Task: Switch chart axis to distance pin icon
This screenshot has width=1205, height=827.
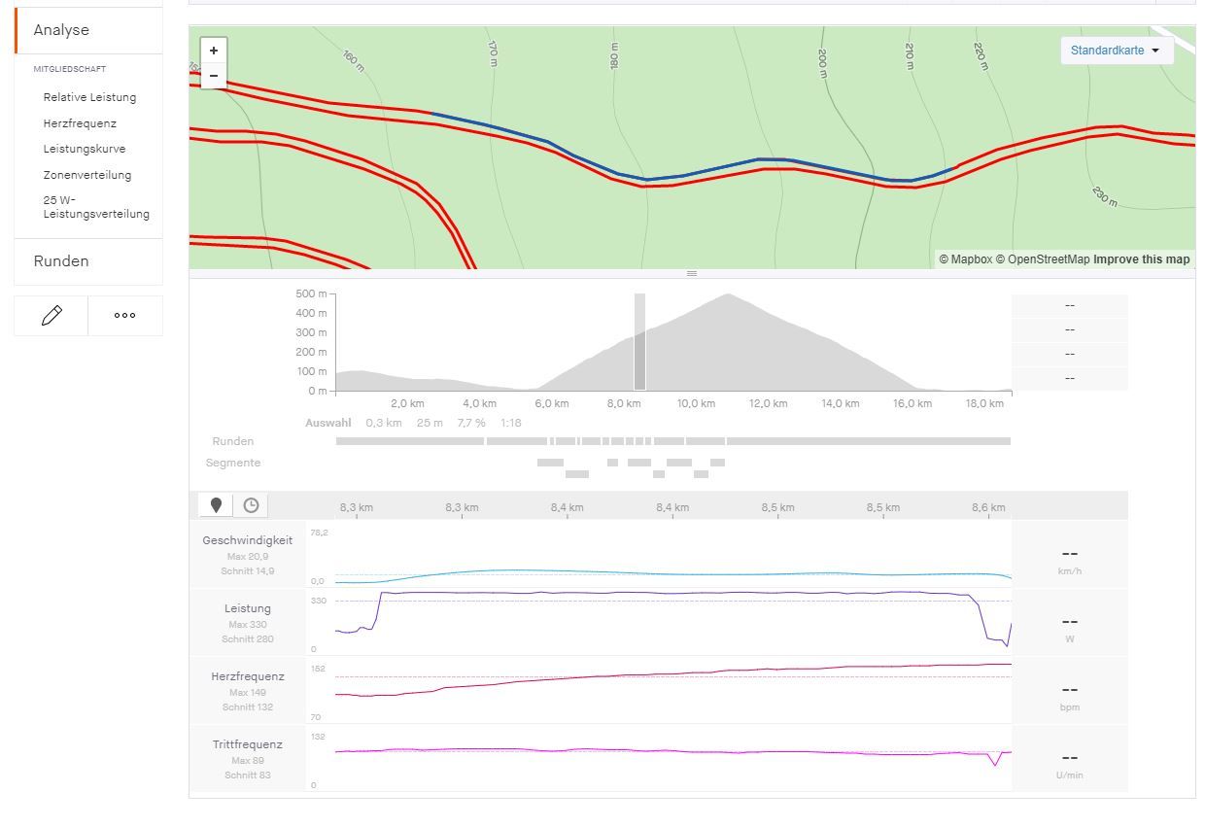Action: pyautogui.click(x=216, y=505)
